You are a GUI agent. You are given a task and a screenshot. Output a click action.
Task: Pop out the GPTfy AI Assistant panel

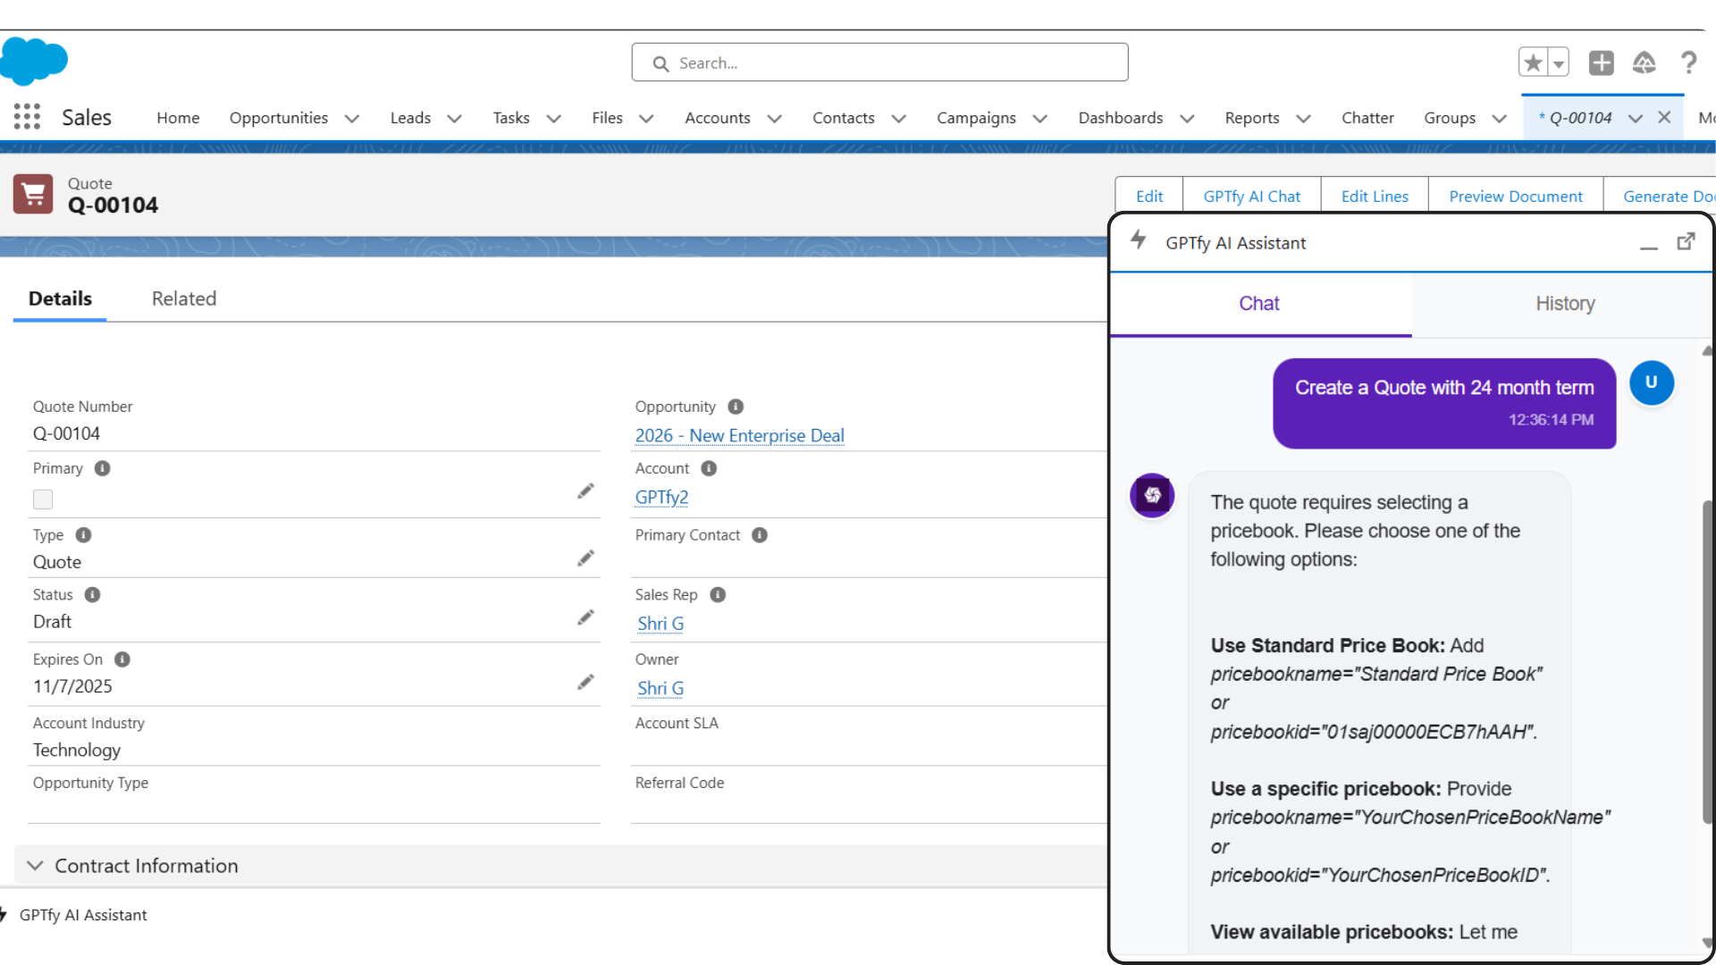tap(1686, 242)
